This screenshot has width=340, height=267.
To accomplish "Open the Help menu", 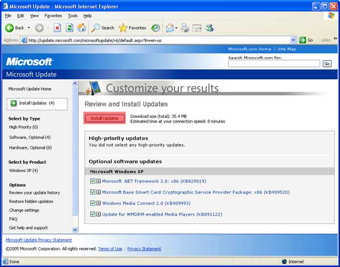I will pos(88,16).
